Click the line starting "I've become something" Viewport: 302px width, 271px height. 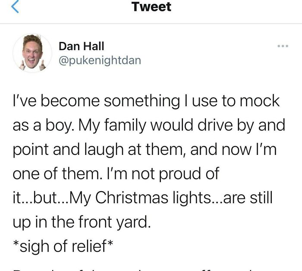pos(146,101)
